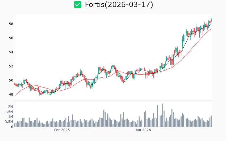
Task: Select the rightmost bar in the volume chart
Action: (x=211, y=121)
